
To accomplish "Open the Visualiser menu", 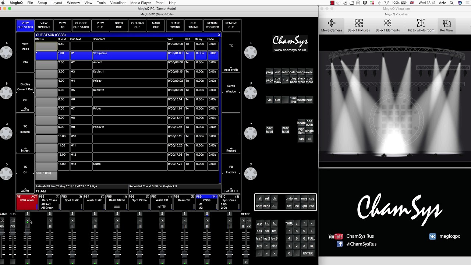I will point(118,3).
